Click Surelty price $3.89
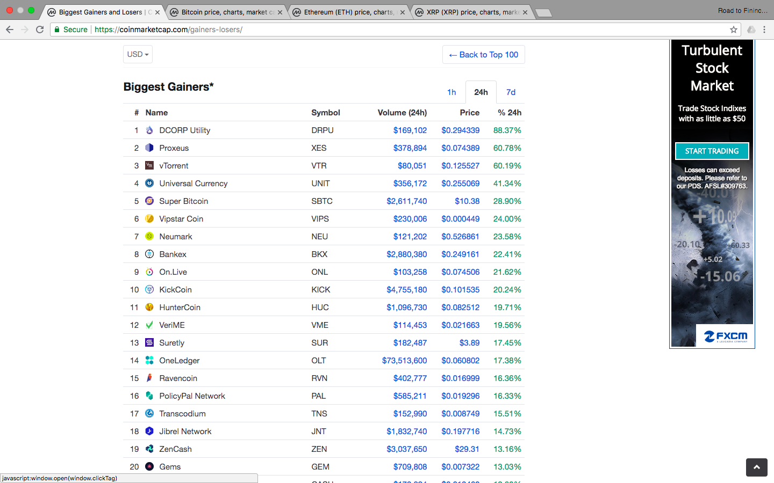The width and height of the screenshot is (774, 483). (469, 343)
